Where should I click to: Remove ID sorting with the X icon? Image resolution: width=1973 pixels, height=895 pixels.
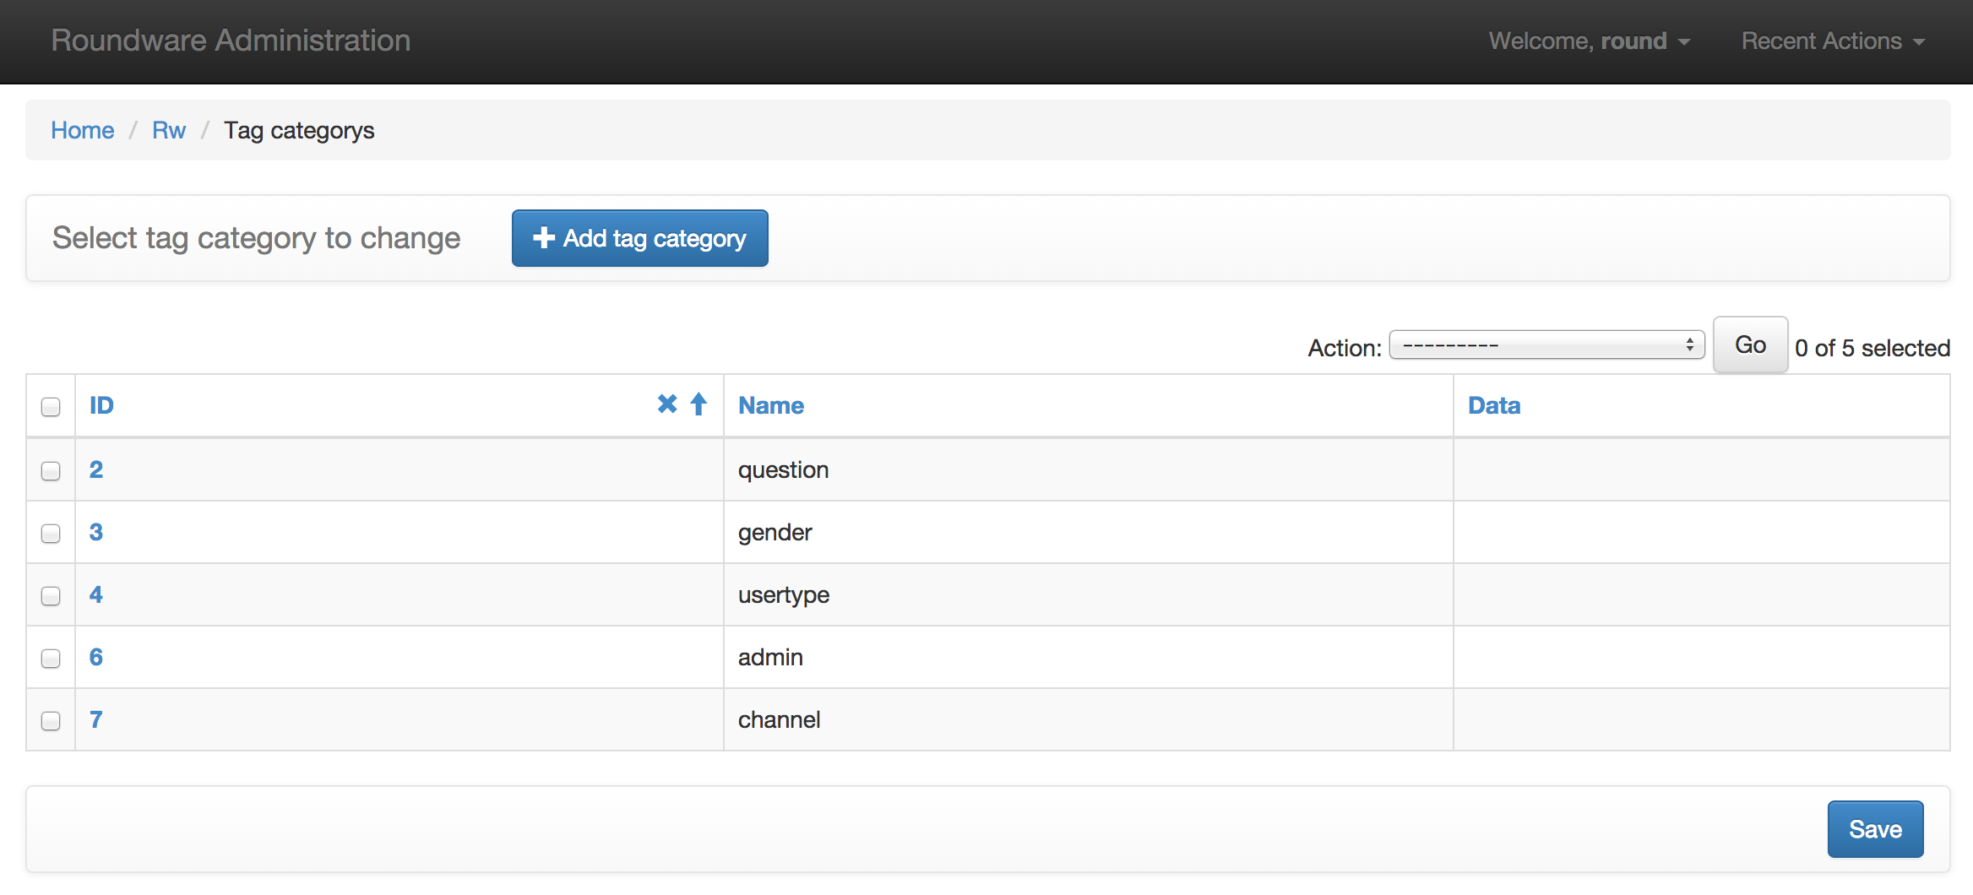point(666,404)
